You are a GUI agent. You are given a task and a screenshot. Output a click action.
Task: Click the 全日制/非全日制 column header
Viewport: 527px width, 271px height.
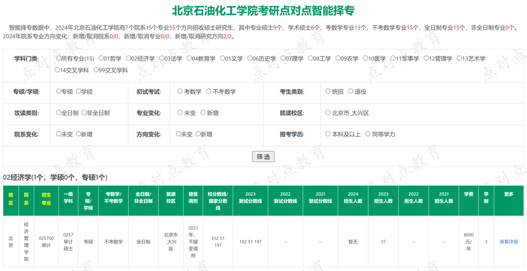pyautogui.click(x=143, y=201)
